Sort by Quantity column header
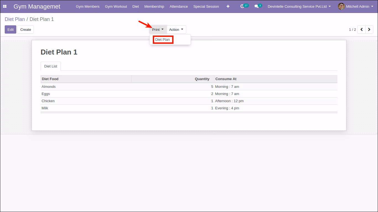The image size is (378, 212). point(173,79)
